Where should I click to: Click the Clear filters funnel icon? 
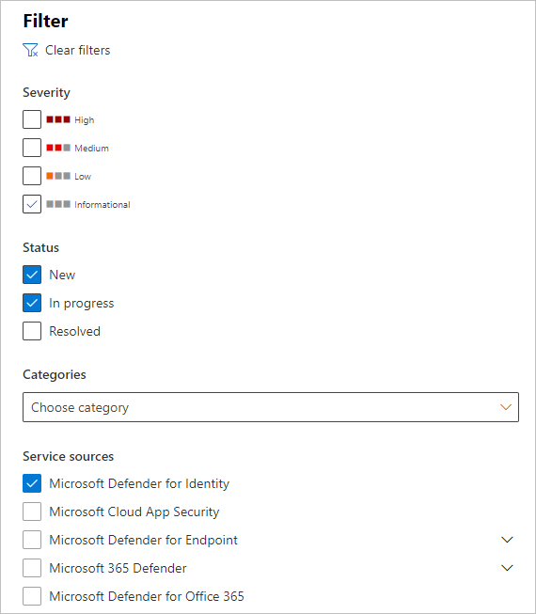coord(30,50)
